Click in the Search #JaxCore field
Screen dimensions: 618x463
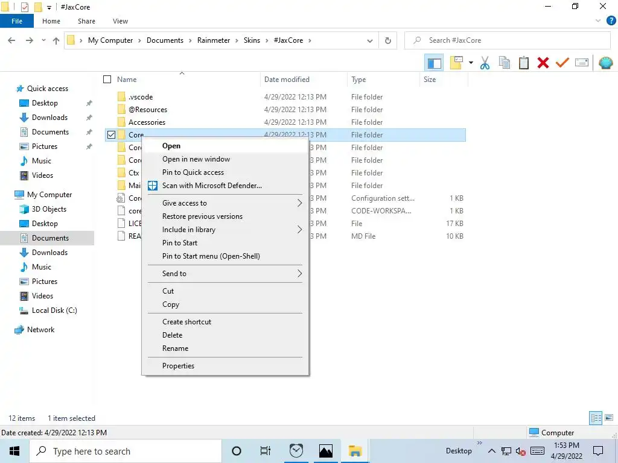click(507, 40)
